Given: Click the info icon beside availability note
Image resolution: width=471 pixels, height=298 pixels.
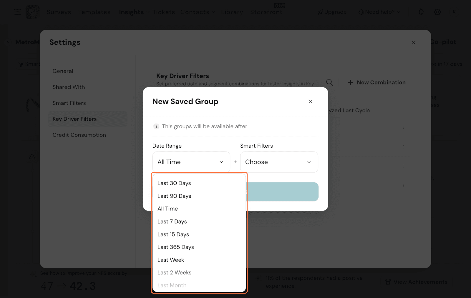Looking at the screenshot, I should [156, 126].
